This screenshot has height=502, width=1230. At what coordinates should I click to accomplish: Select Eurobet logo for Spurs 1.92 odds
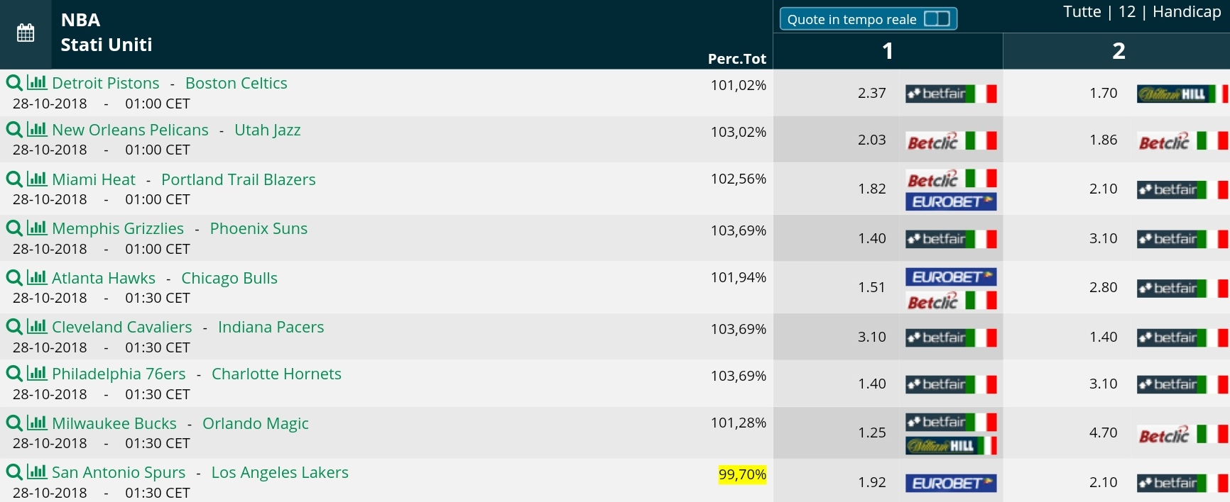pyautogui.click(x=951, y=483)
